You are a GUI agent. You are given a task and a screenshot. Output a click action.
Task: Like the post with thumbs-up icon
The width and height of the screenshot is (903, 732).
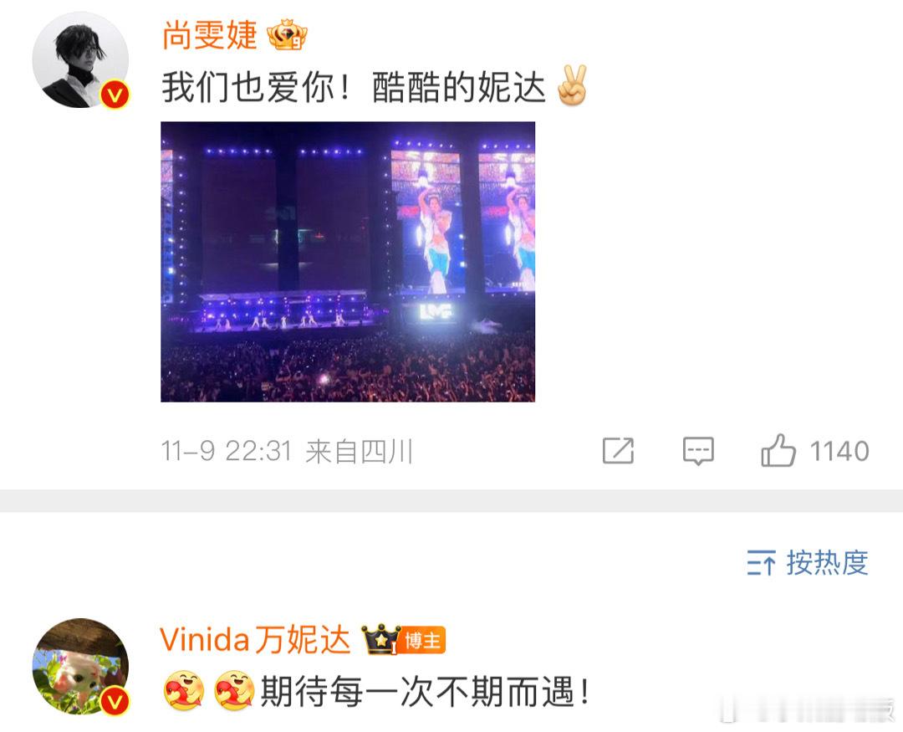(x=778, y=449)
